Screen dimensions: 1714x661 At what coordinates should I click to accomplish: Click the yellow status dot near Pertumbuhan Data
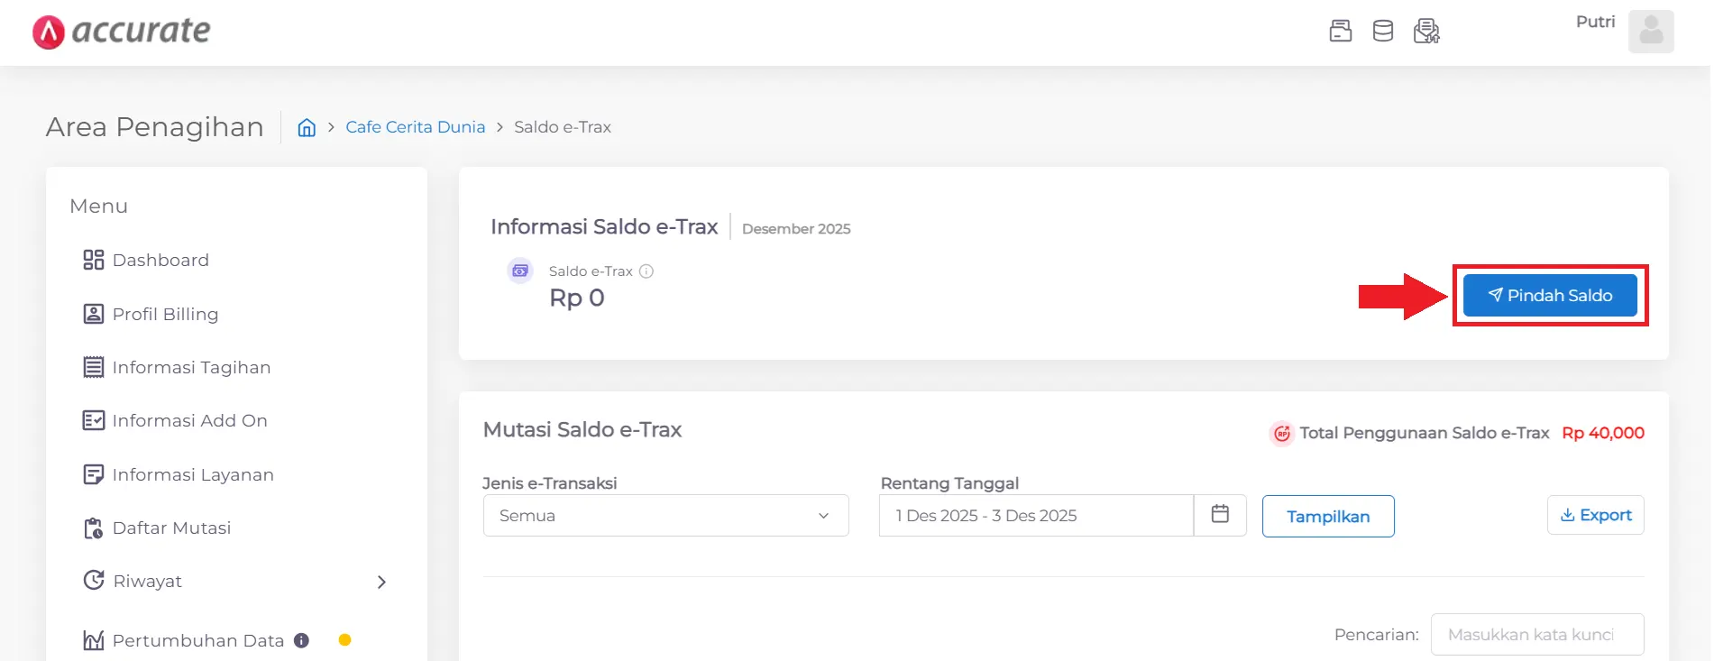pyautogui.click(x=344, y=640)
